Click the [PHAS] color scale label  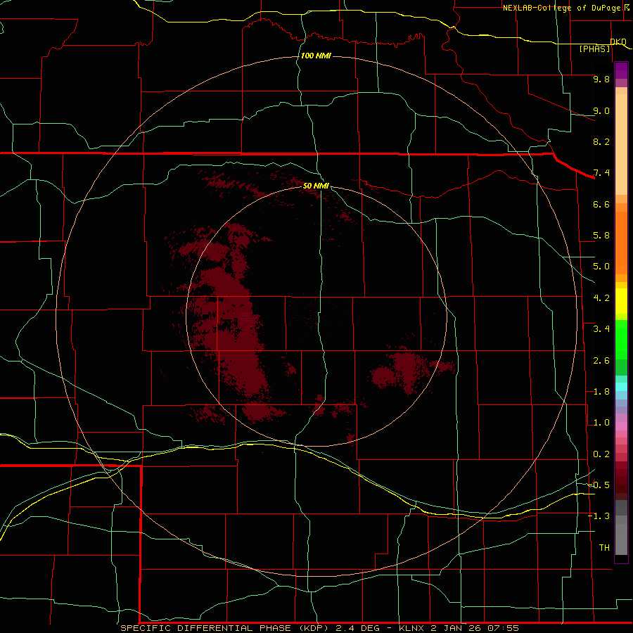tap(594, 49)
